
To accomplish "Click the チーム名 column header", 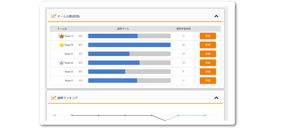I will (62, 29).
